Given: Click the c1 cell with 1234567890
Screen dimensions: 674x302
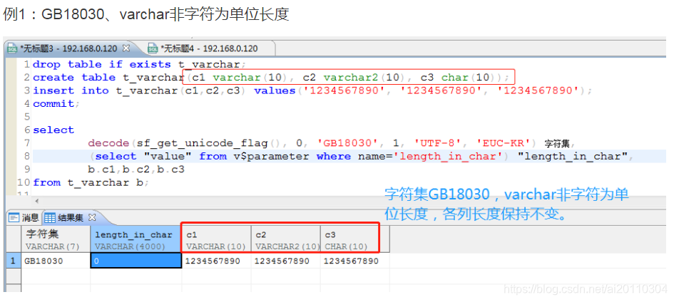Looking at the screenshot, I should 216,261.
